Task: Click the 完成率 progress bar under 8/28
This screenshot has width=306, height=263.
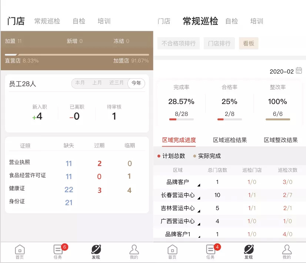Action: click(181, 119)
